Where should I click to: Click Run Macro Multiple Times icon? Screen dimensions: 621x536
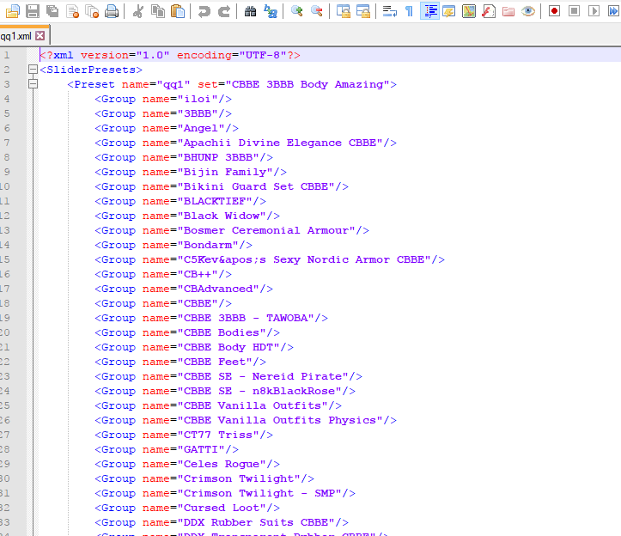(613, 11)
